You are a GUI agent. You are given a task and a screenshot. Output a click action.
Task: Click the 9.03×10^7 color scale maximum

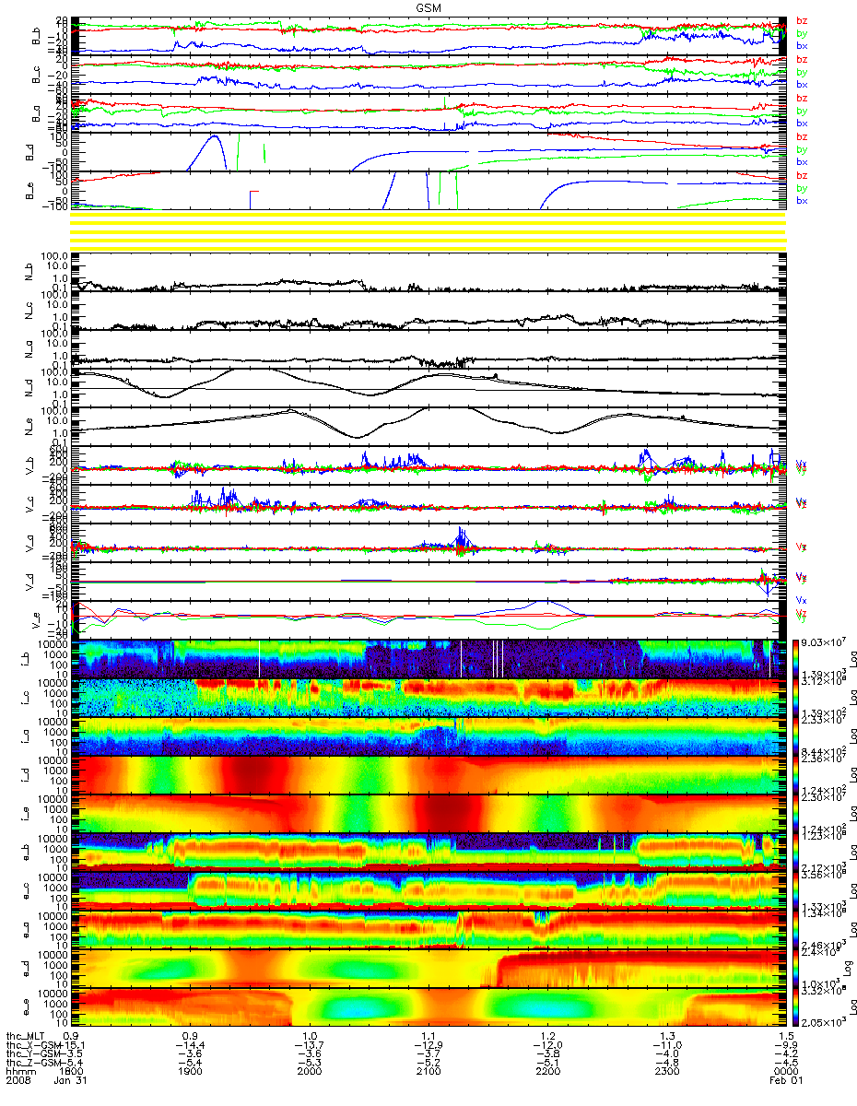[822, 643]
